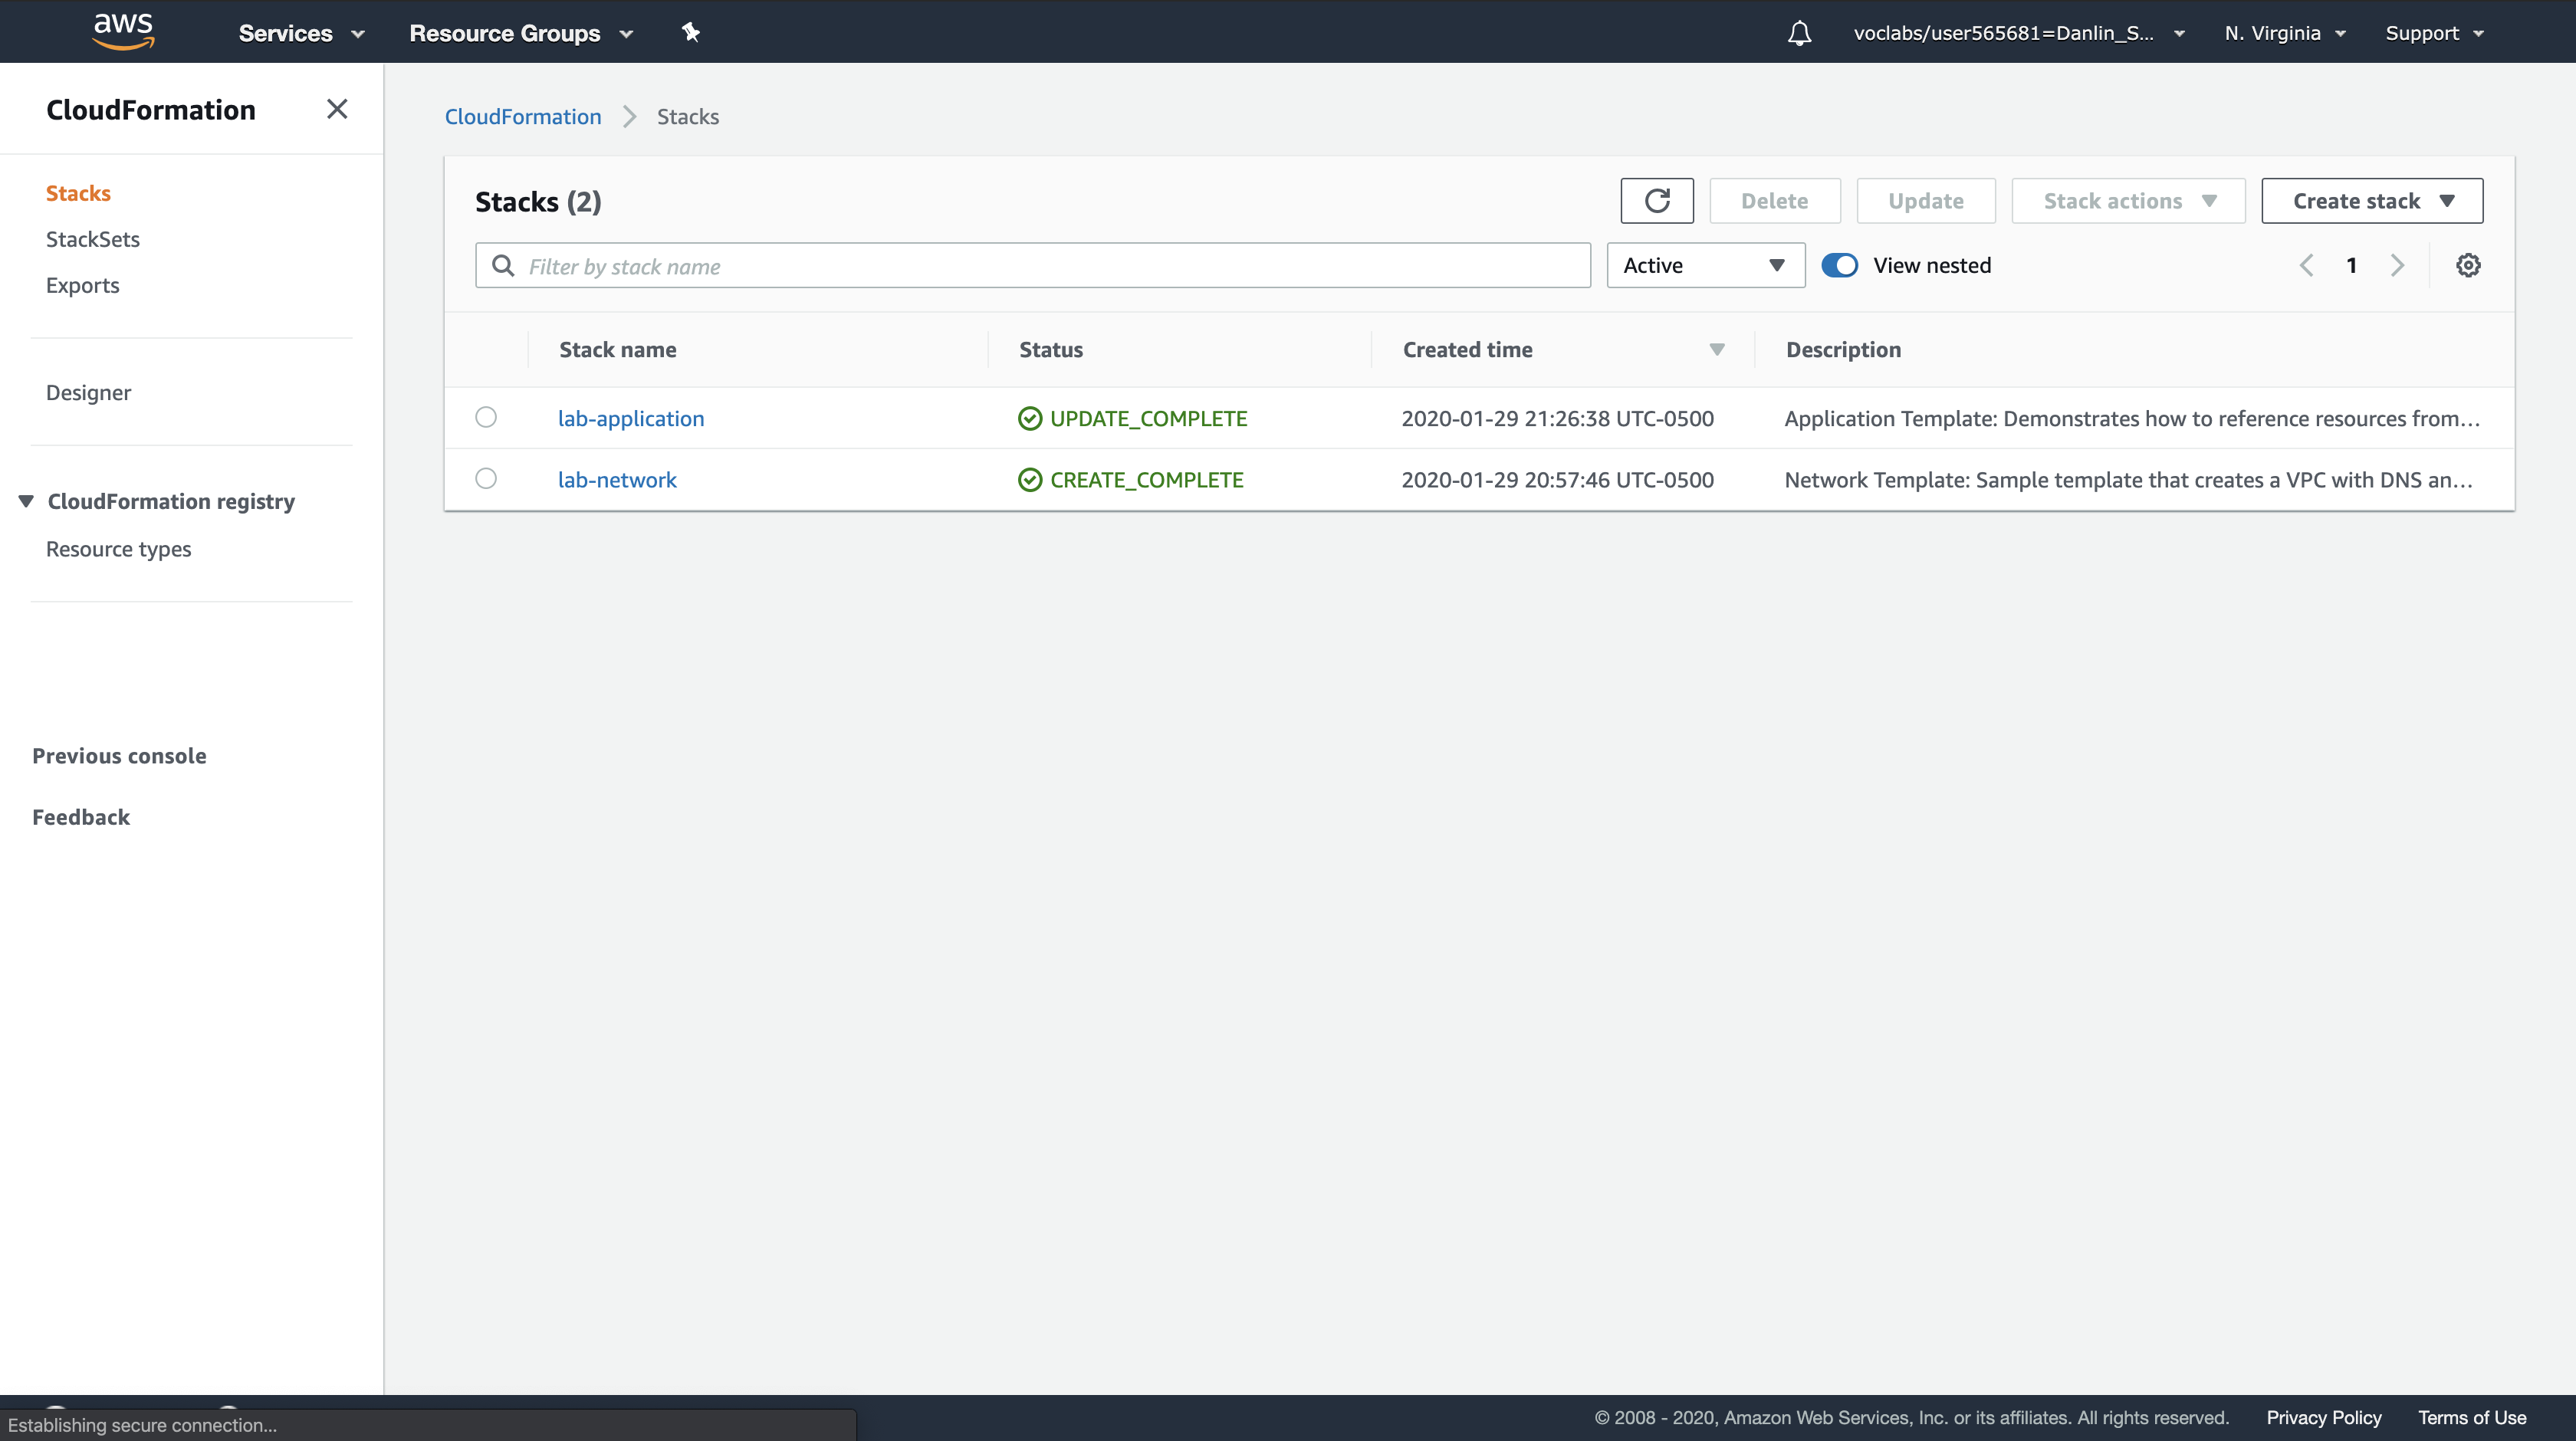This screenshot has width=2576, height=1441.
Task: Click the refresh stacks icon button
Action: pos(1656,201)
